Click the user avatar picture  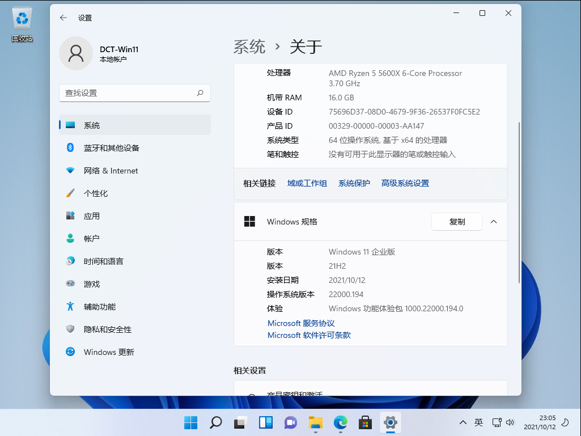(x=76, y=53)
